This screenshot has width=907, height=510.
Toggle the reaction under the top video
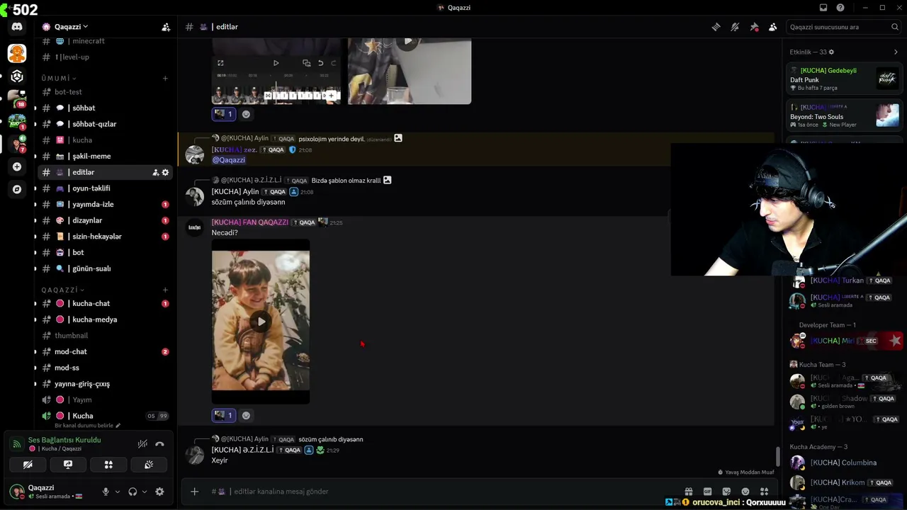(224, 113)
